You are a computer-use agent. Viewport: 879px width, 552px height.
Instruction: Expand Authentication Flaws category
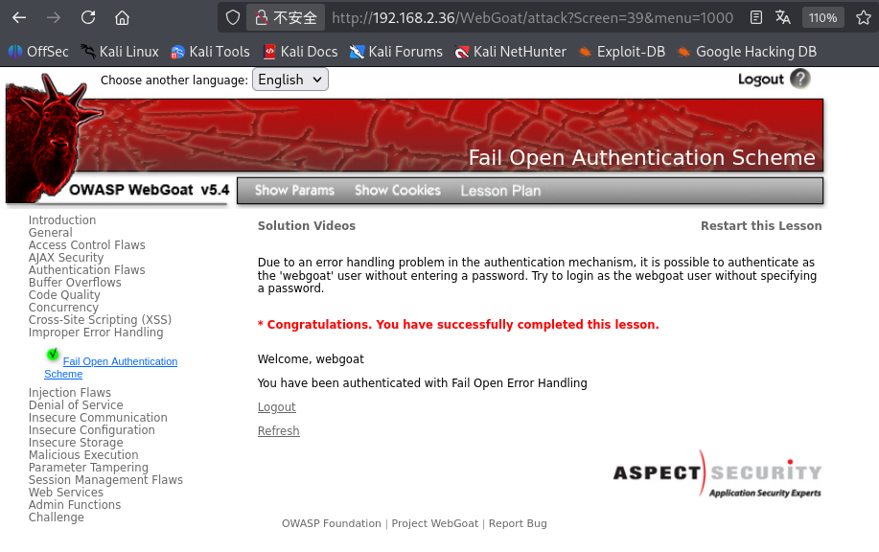pyautogui.click(x=87, y=269)
